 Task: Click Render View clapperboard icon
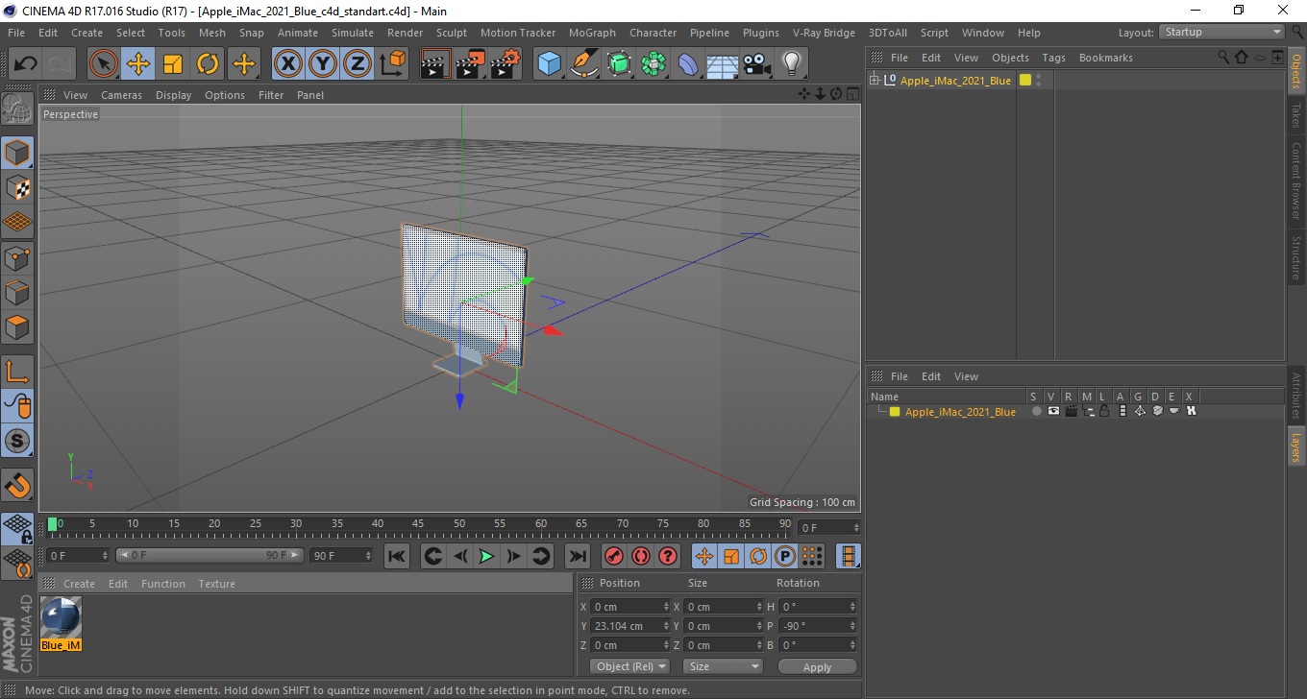coord(435,64)
